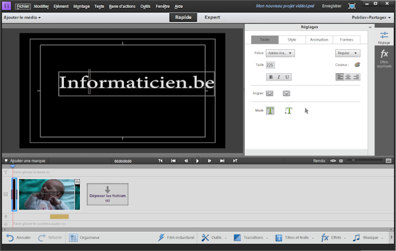Viewport: 396px width, 251px height.
Task: Toggle italic text formatting
Action: click(279, 77)
